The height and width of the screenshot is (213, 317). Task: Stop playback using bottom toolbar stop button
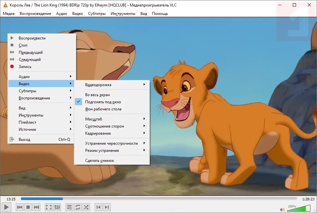click(x=28, y=207)
